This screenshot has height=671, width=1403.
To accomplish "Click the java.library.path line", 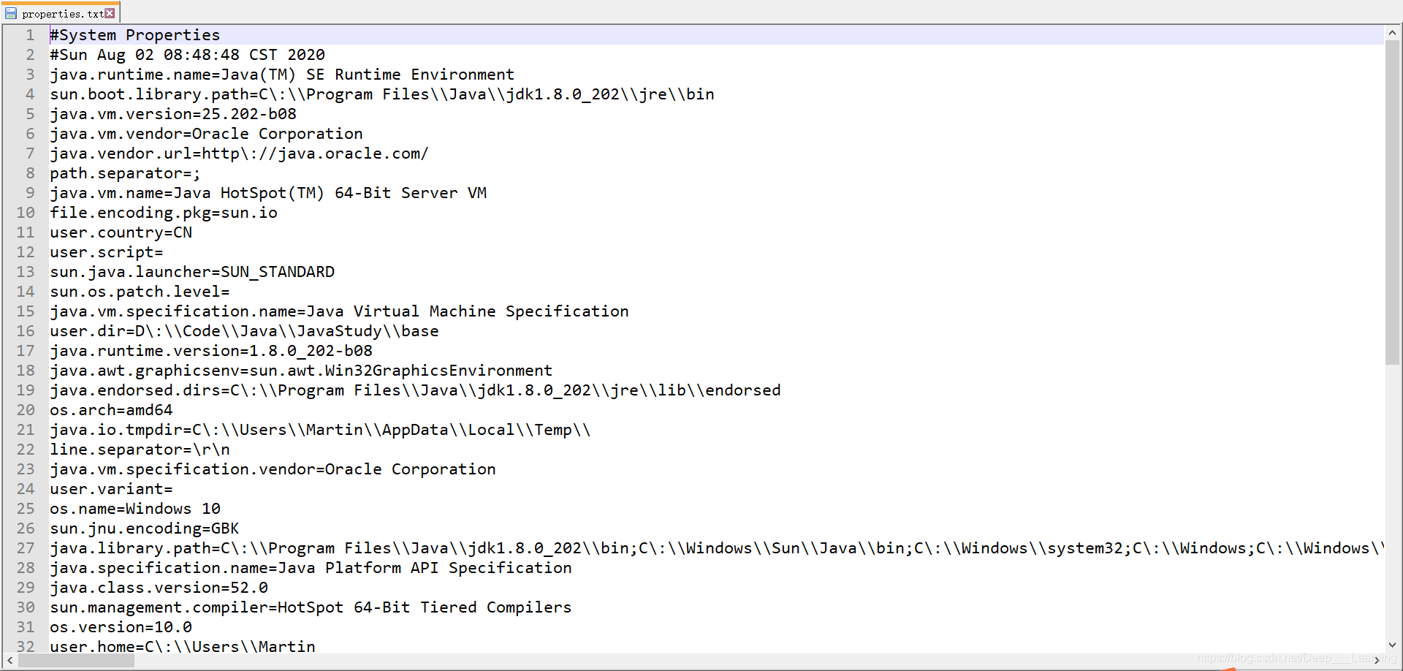I will coord(716,548).
